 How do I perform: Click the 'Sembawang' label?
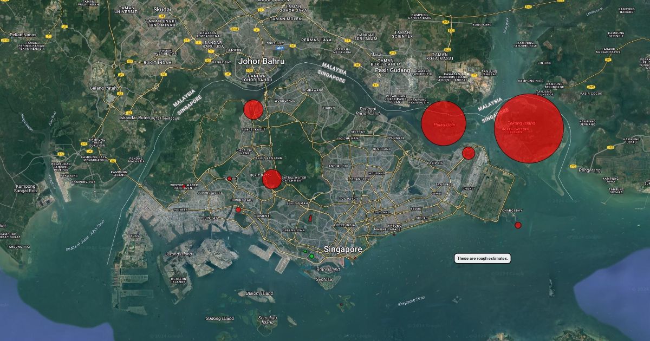pos(312,90)
